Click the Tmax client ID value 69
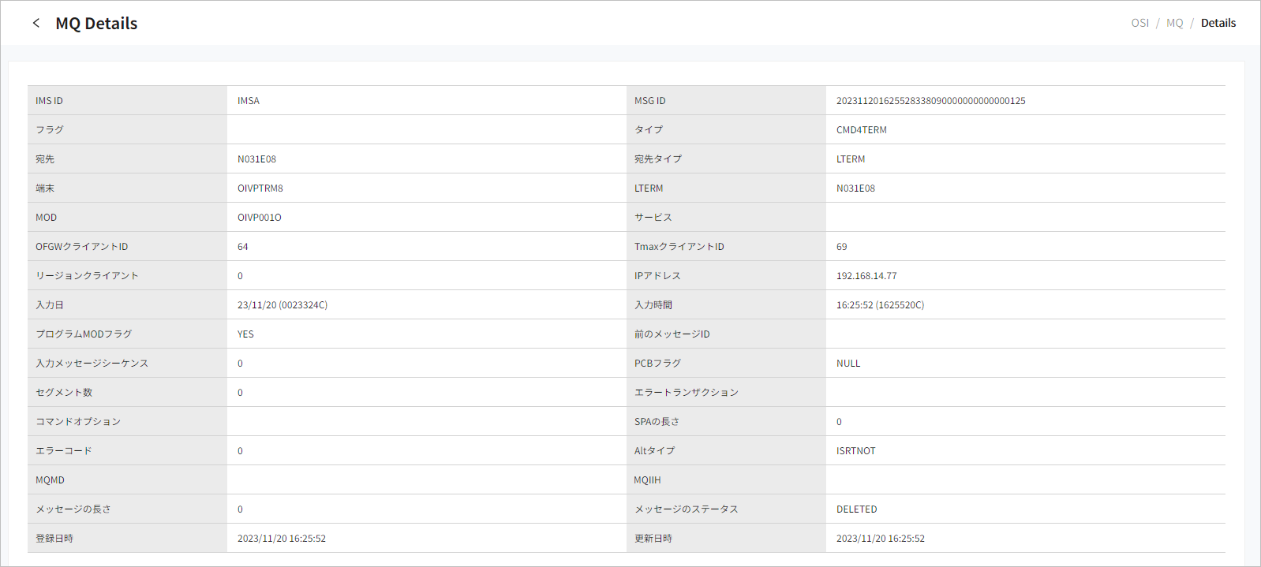The image size is (1261, 567). coord(841,247)
